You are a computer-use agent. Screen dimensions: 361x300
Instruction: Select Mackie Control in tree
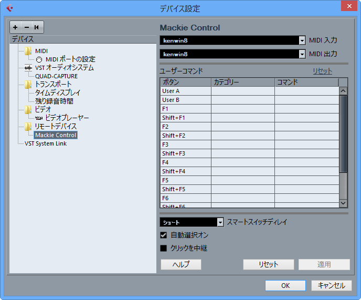click(x=56, y=135)
